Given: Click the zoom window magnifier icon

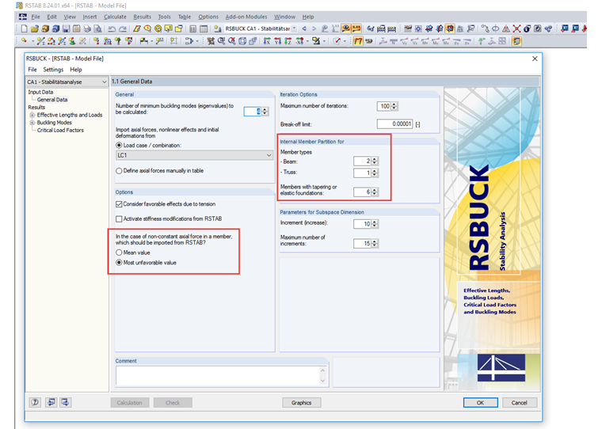Looking at the screenshot, I should (x=222, y=41).
